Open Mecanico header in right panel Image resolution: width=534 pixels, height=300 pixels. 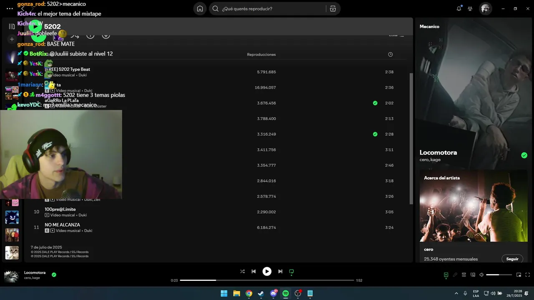click(x=429, y=26)
